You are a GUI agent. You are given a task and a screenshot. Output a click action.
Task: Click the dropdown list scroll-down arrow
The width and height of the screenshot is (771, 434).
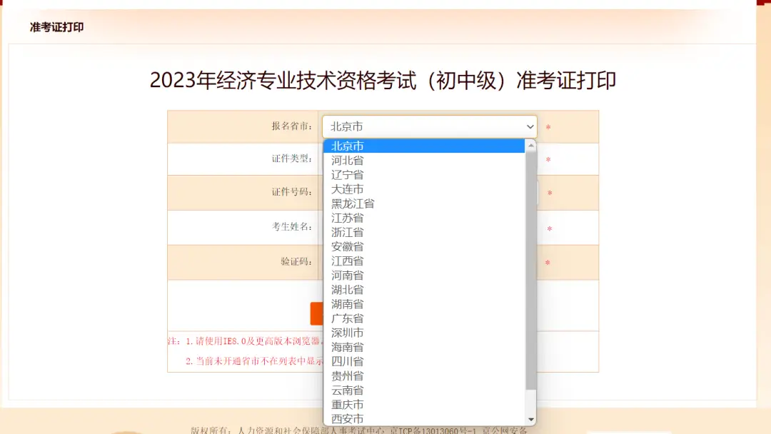pyautogui.click(x=530, y=419)
